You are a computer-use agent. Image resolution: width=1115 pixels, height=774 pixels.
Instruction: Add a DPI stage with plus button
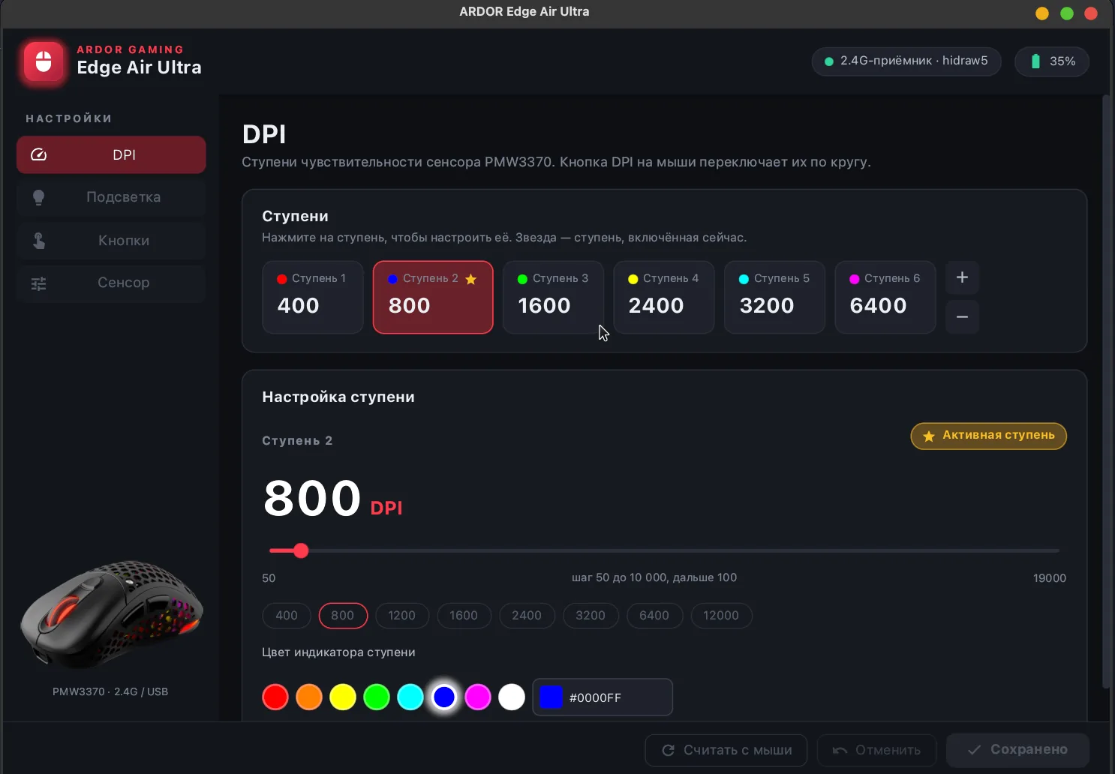click(962, 277)
